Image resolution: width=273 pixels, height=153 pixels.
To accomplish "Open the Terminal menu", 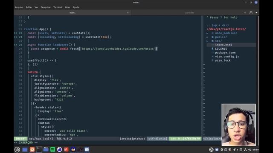I will pyautogui.click(x=58, y=7).
